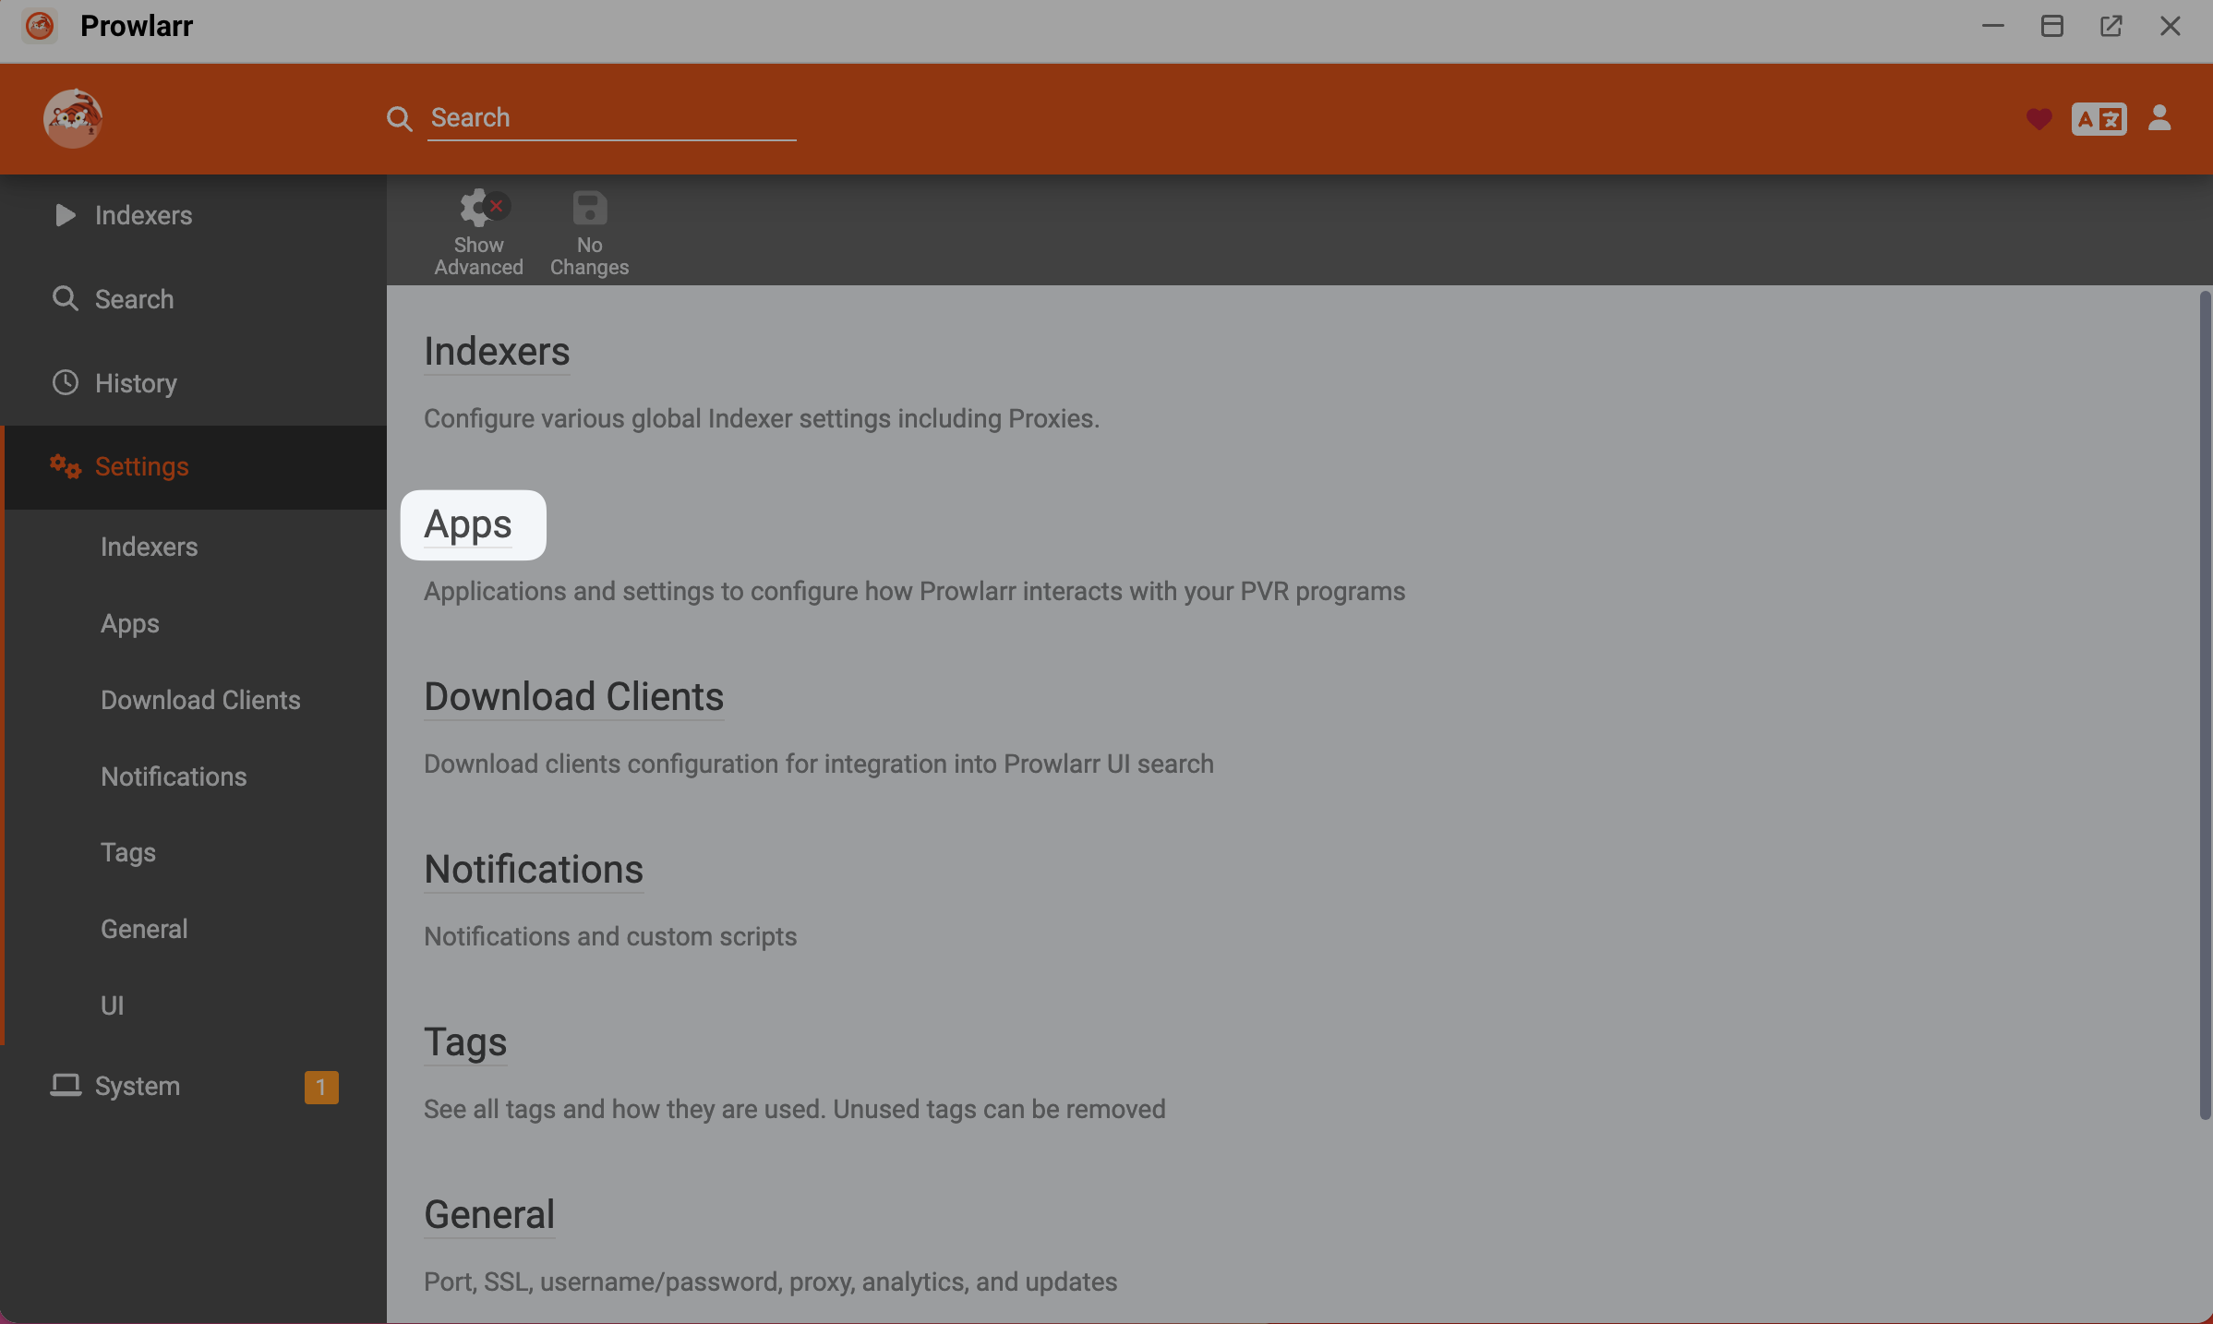Screen dimensions: 2213x1324
Task: Open the Tags settings page link
Action: (x=465, y=1041)
